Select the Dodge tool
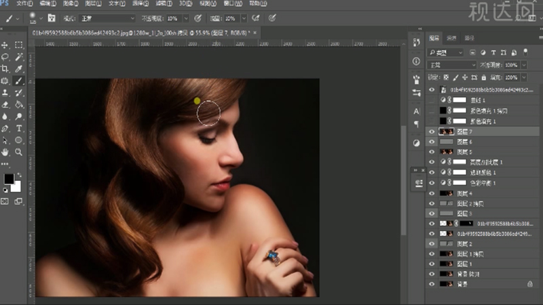The height and width of the screenshot is (305, 543). (x=19, y=117)
